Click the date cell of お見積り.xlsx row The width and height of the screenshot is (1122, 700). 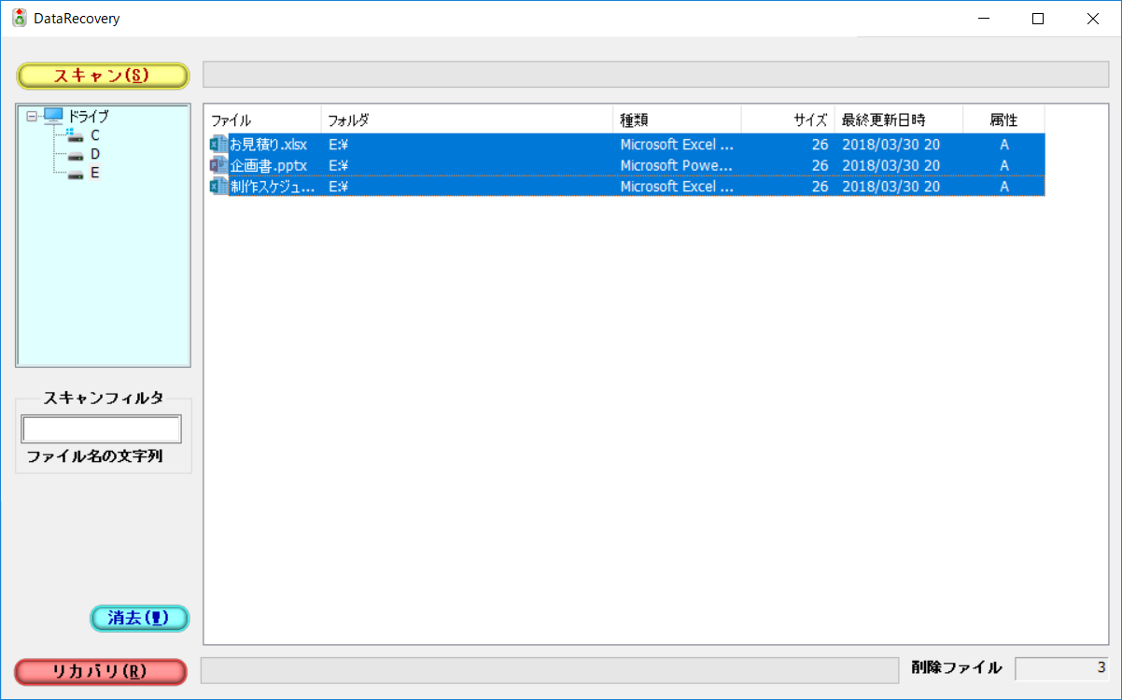coord(891,145)
